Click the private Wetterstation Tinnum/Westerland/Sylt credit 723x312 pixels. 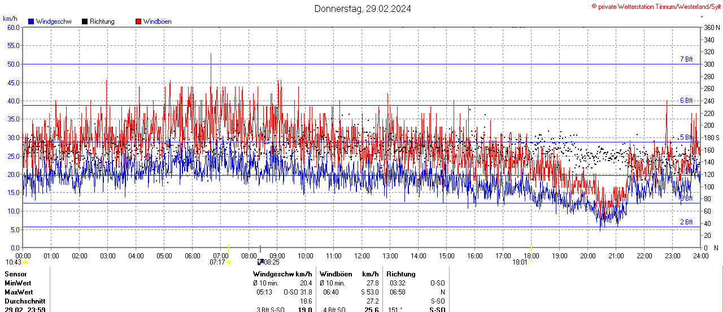coord(656,6)
